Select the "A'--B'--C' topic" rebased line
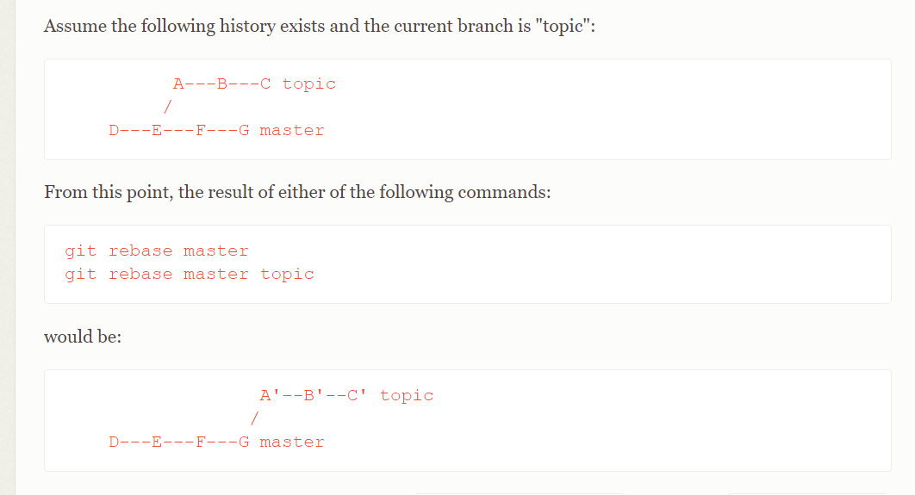Viewport: 915px width, 495px height. (x=346, y=396)
